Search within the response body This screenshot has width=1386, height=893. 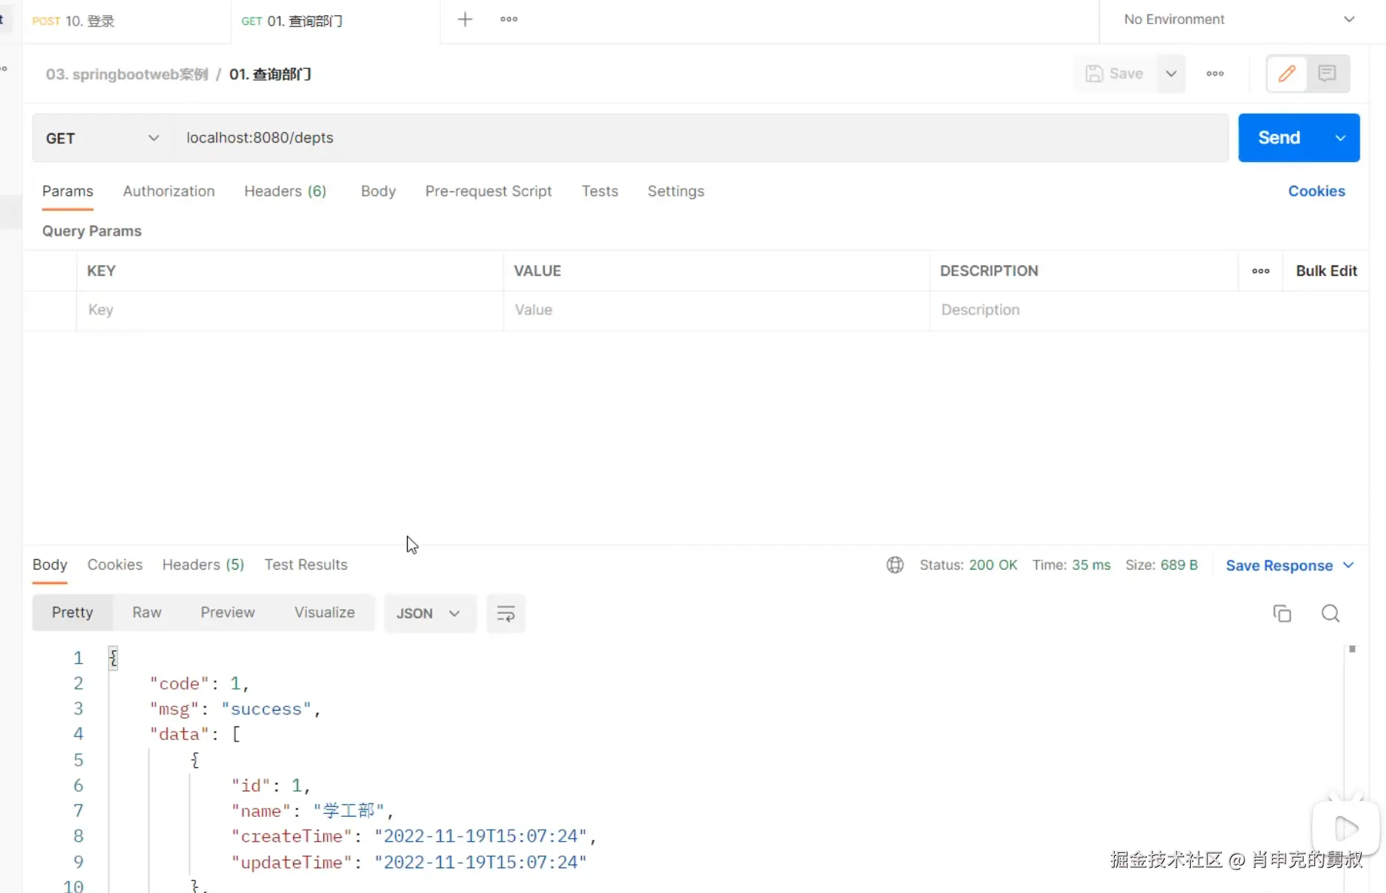point(1330,613)
